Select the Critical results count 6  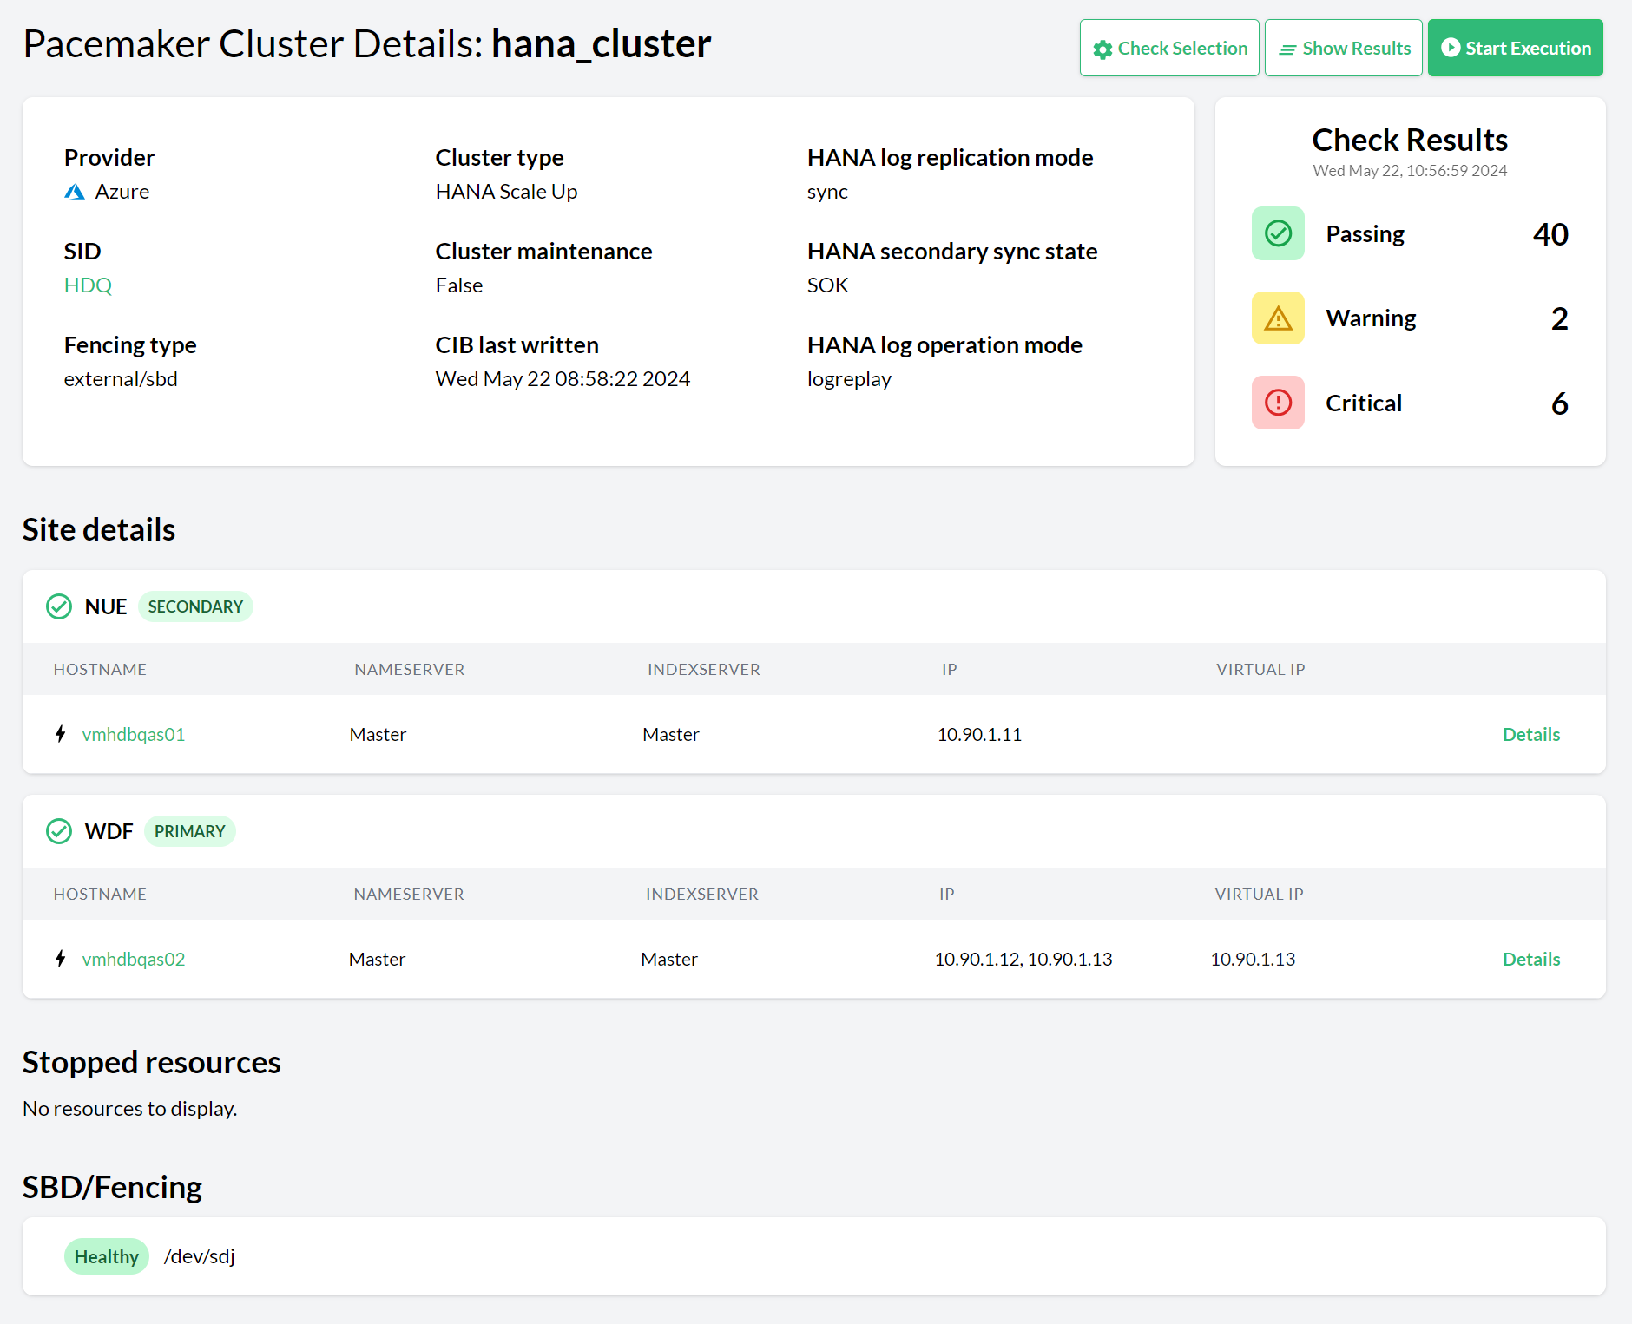1559,403
